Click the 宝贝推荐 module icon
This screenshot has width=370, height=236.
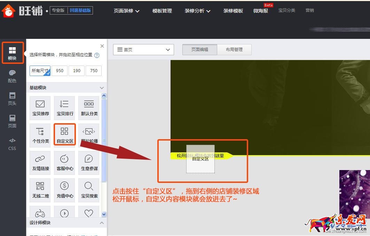[x=40, y=108]
